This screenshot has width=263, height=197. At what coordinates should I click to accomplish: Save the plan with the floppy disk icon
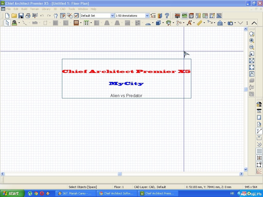pyautogui.click(x=21, y=16)
